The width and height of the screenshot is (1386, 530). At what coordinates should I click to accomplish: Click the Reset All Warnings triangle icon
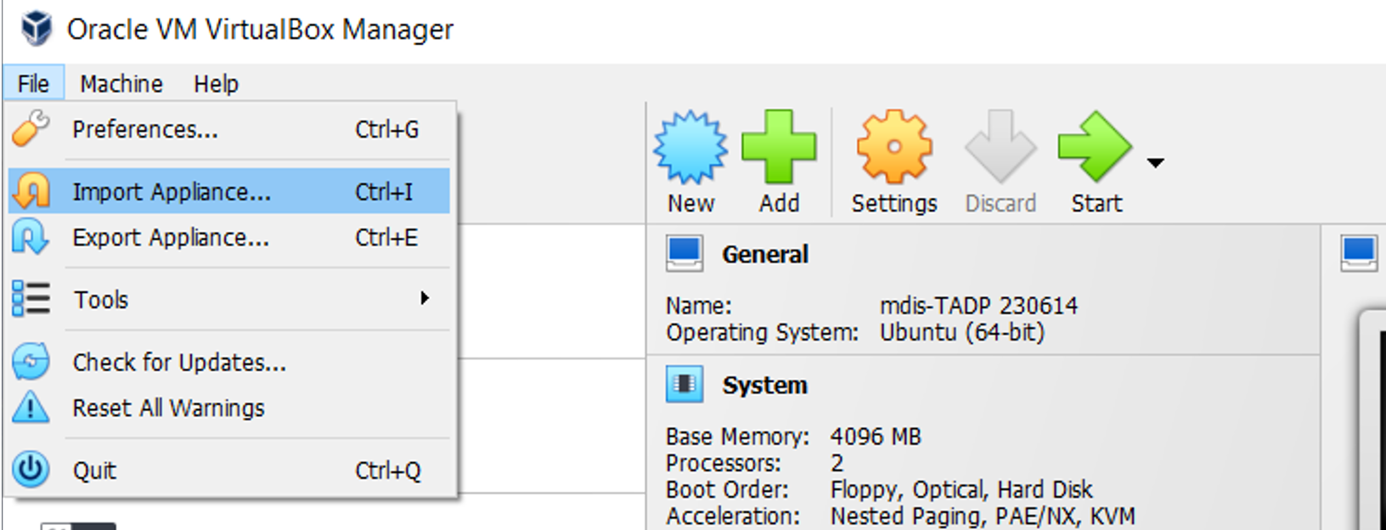click(31, 407)
